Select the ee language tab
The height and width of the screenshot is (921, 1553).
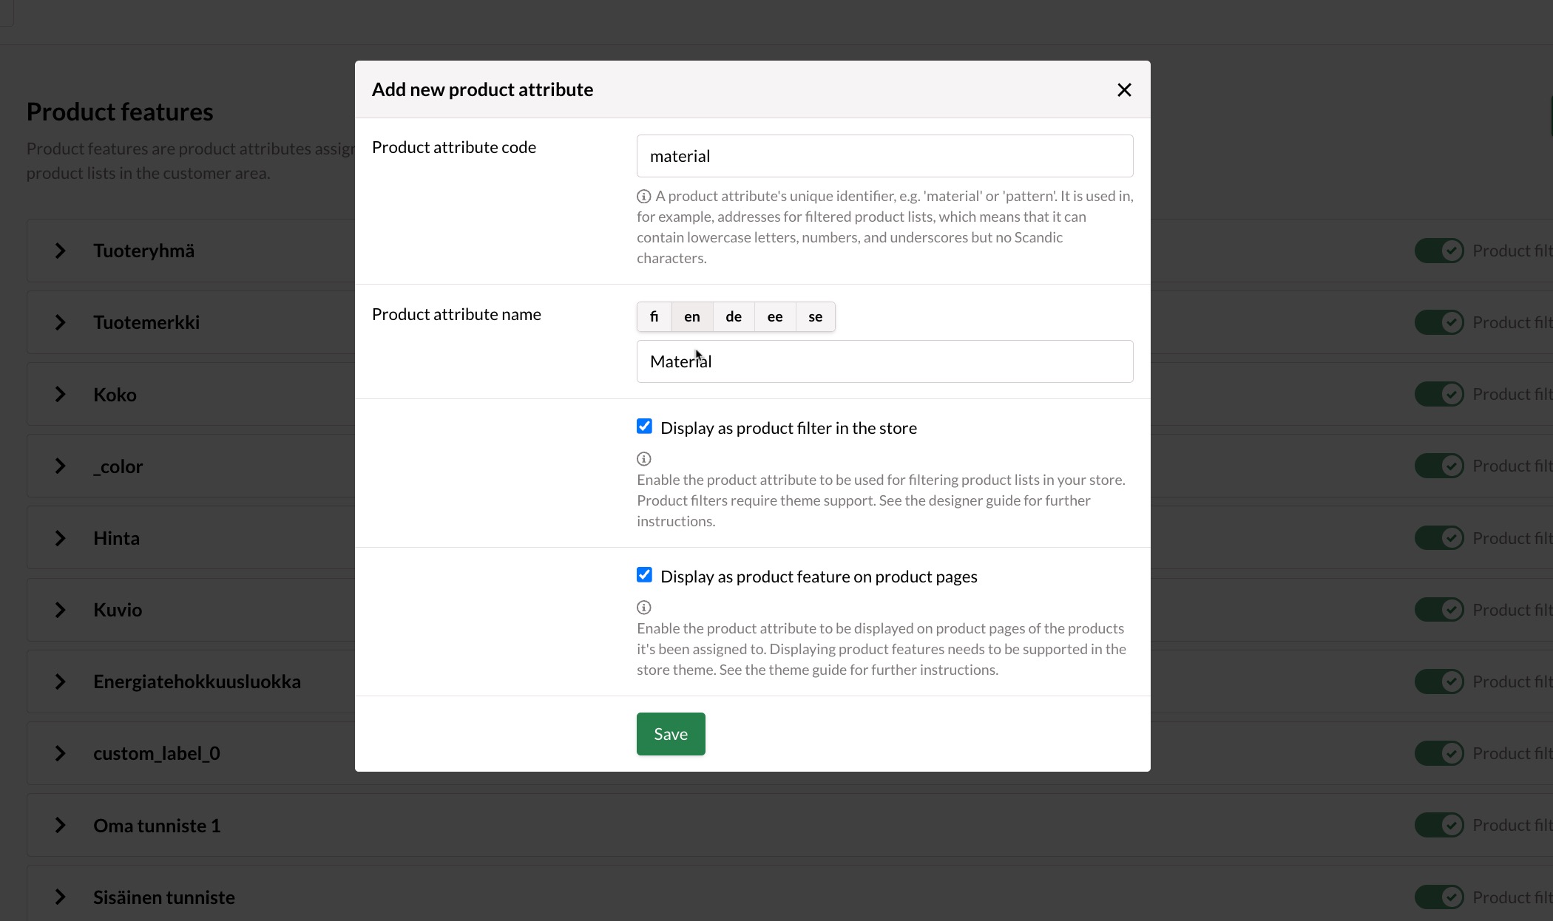coord(774,316)
